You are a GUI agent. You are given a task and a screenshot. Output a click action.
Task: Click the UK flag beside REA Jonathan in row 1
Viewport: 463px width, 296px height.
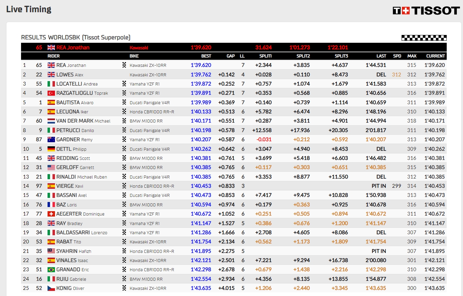tap(51, 65)
